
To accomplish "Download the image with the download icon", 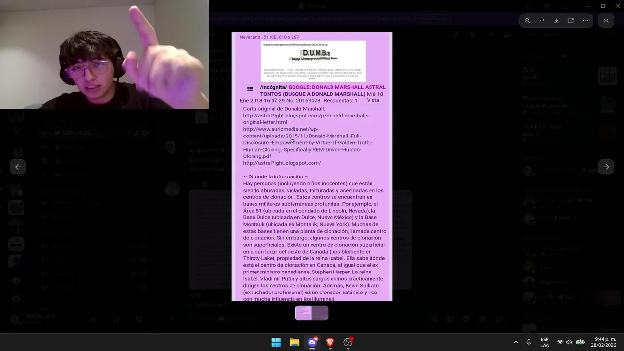I will 556,21.
